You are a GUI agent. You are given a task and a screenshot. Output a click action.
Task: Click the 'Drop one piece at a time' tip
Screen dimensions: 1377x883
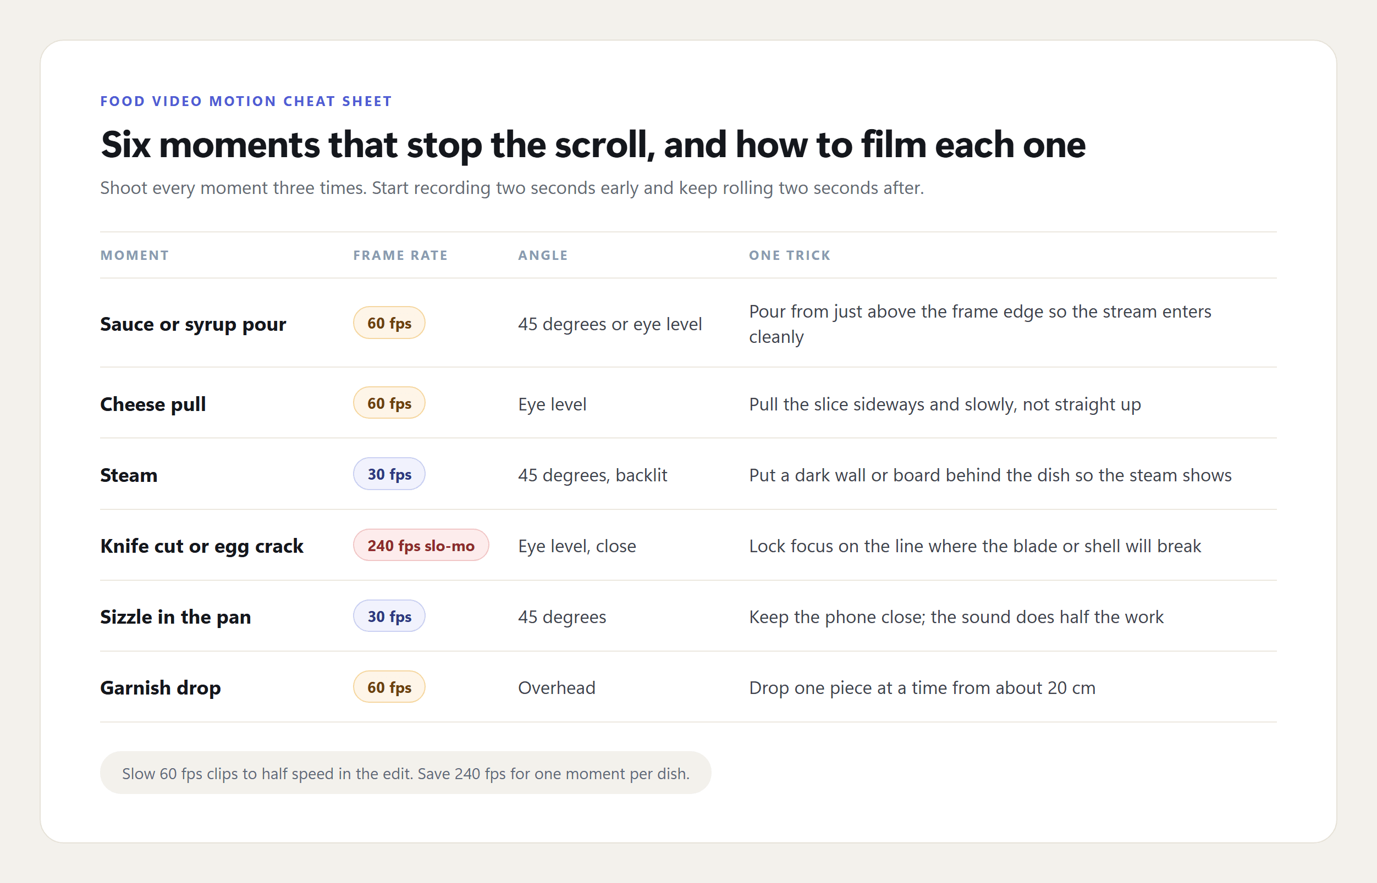click(922, 688)
